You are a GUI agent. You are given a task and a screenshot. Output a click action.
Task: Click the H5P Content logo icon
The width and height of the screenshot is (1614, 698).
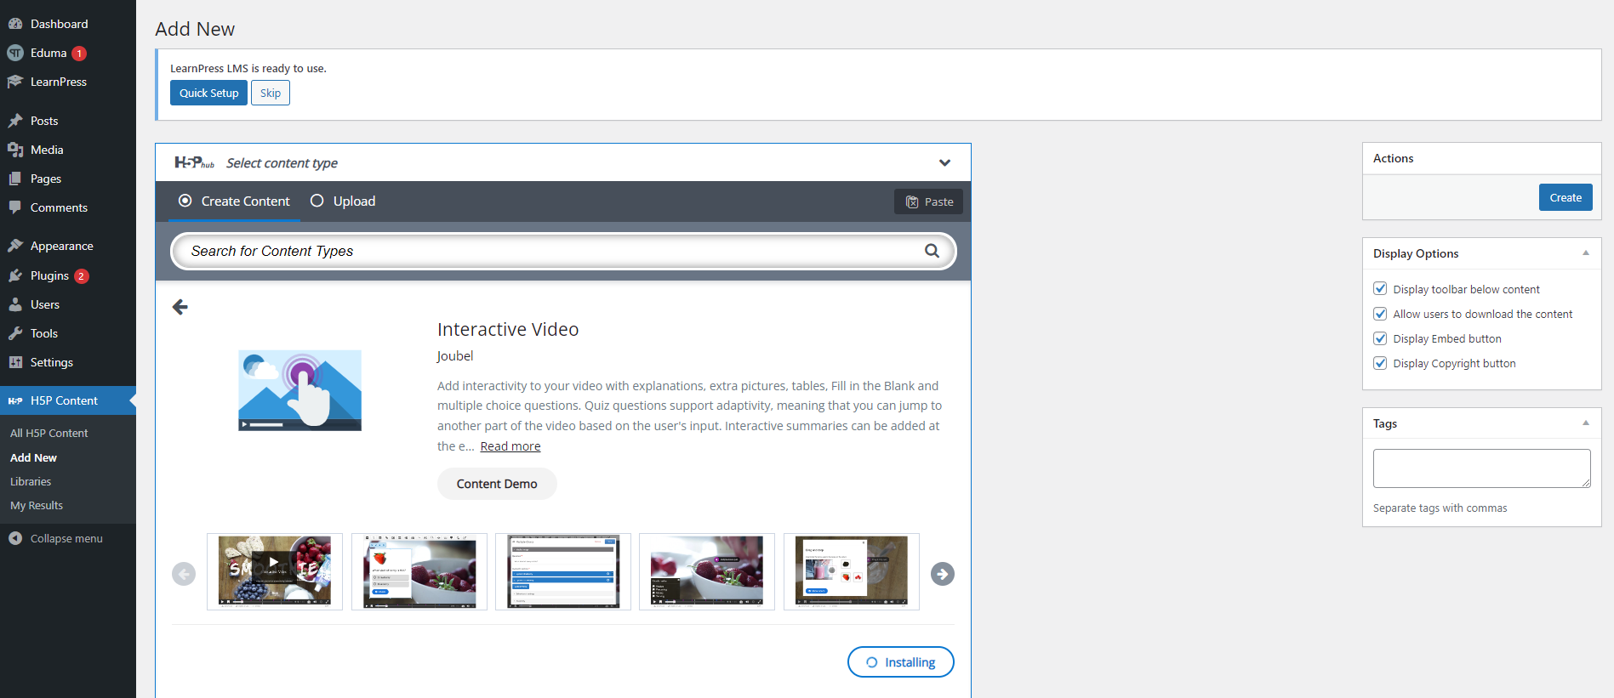tap(15, 400)
